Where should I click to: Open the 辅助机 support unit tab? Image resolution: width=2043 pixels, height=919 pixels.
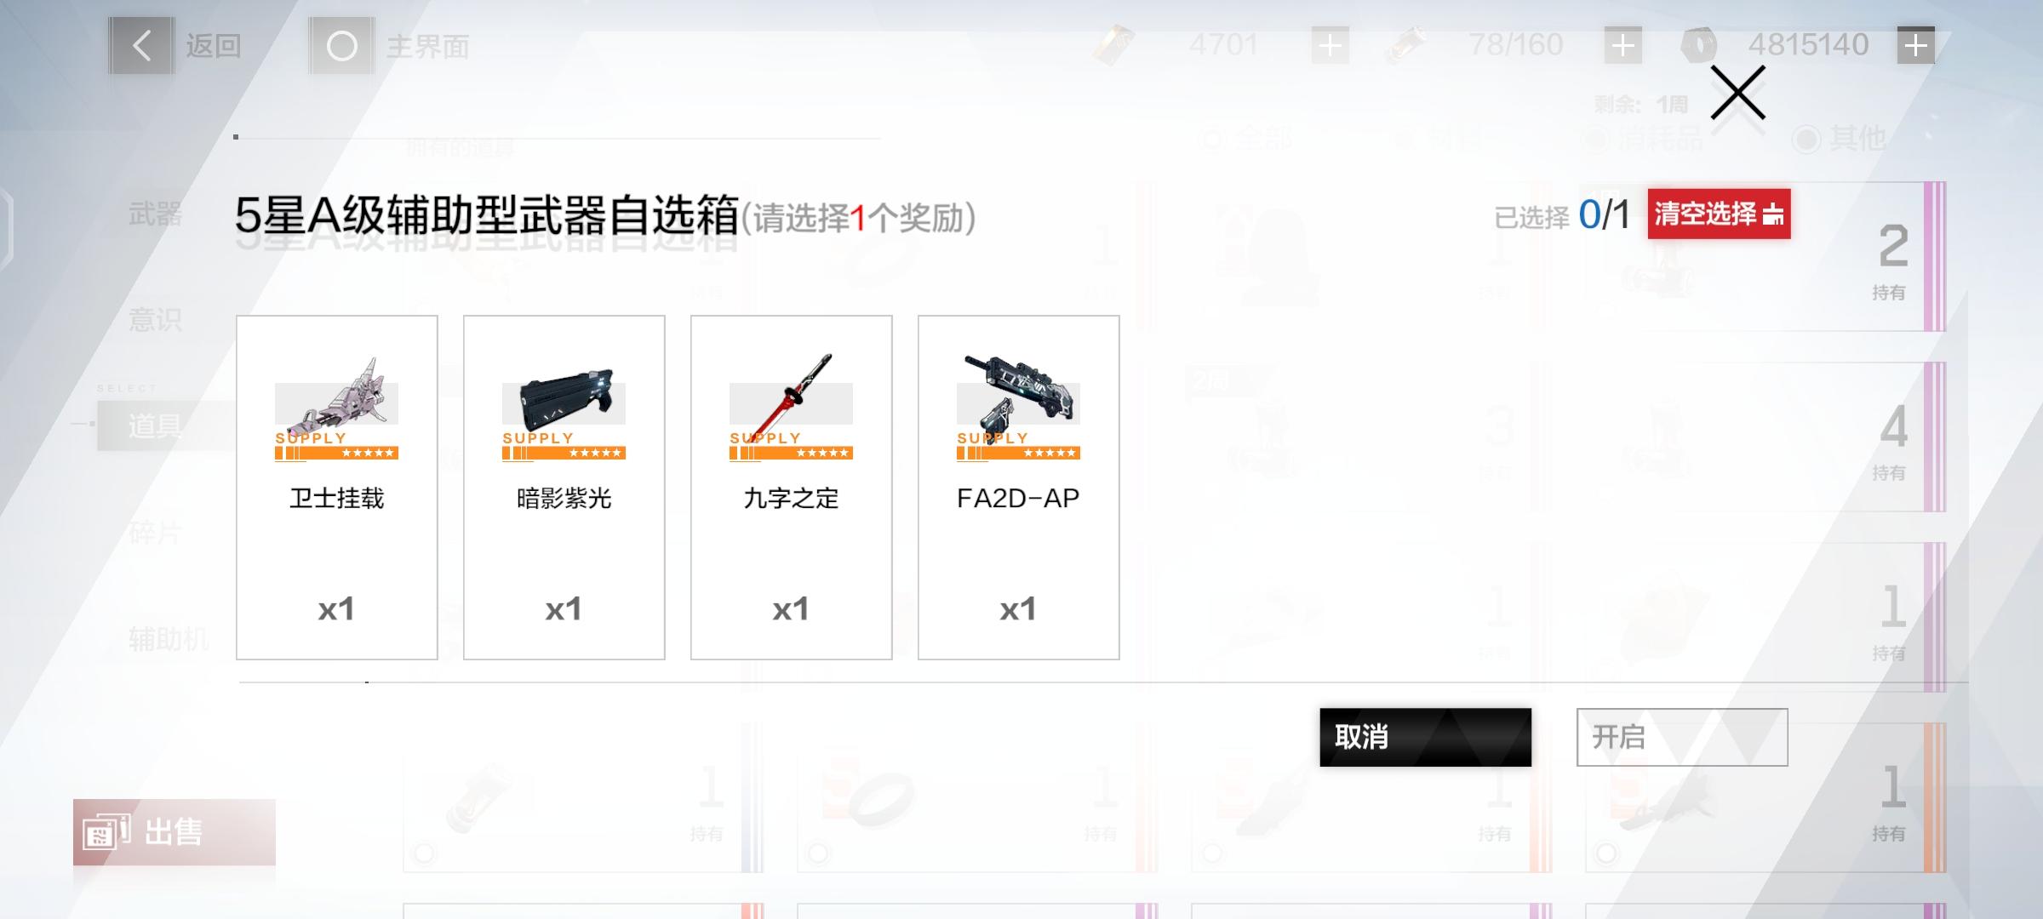(169, 639)
